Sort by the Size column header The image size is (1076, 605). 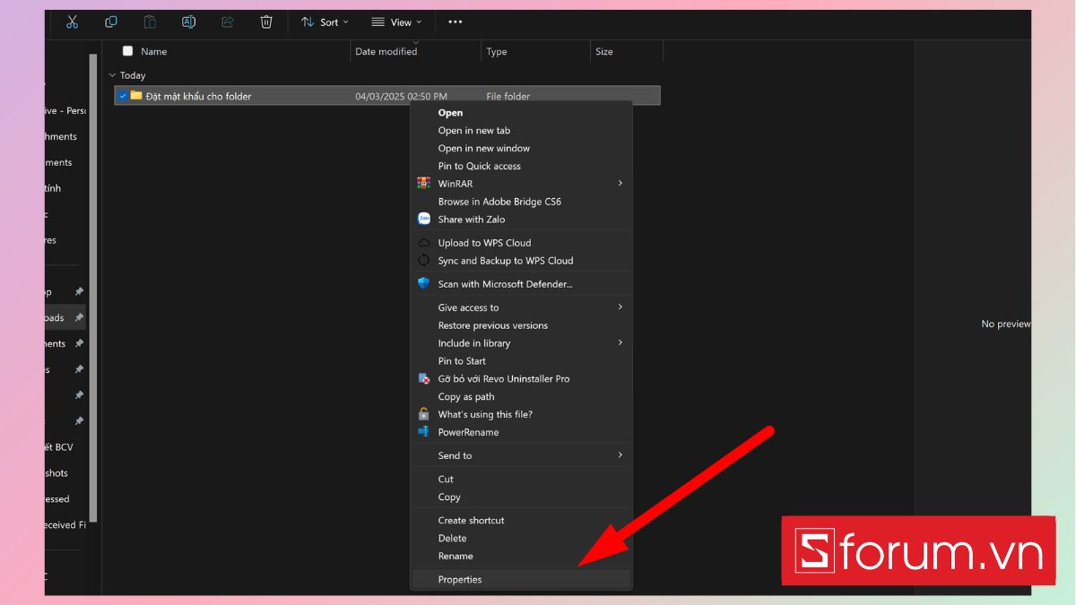coord(604,51)
